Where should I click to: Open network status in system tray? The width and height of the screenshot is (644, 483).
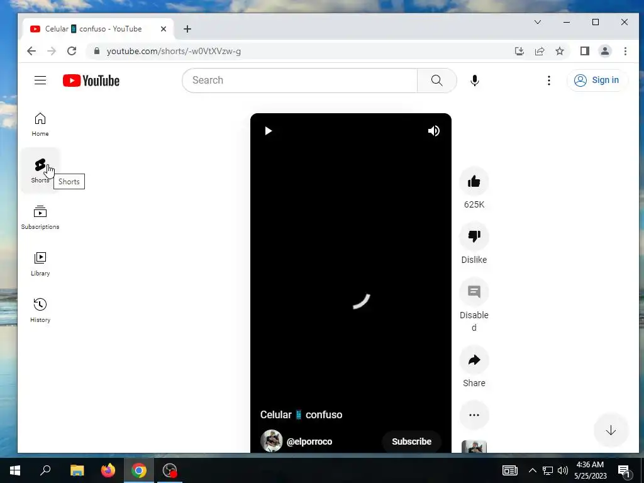[548, 470]
